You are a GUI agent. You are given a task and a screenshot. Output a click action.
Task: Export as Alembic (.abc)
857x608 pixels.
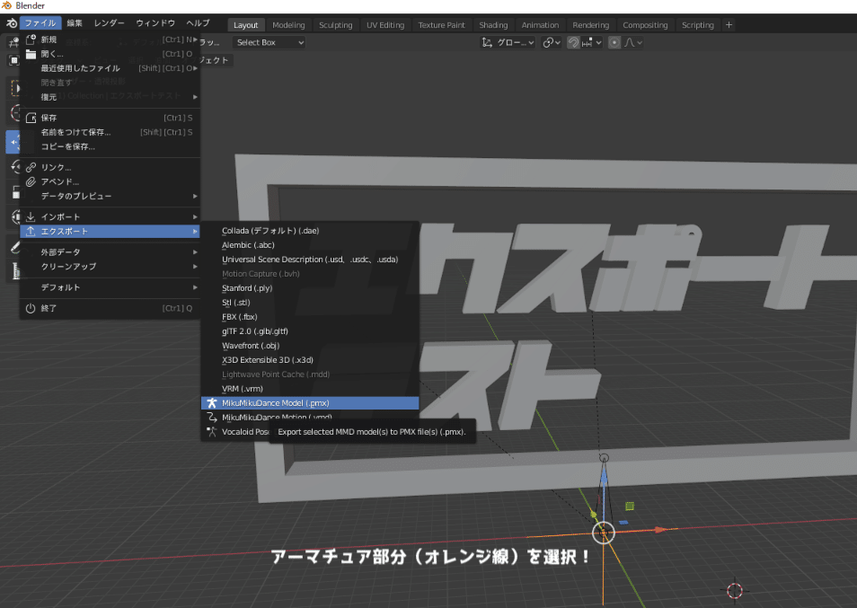310,245
